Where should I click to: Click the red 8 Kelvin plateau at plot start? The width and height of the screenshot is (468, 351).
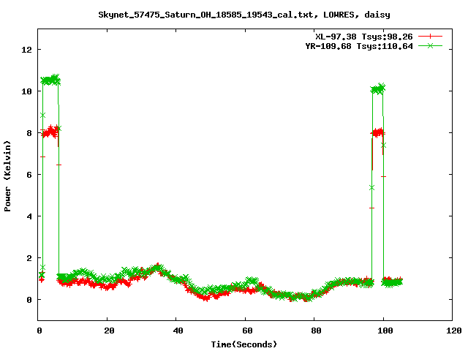50,132
